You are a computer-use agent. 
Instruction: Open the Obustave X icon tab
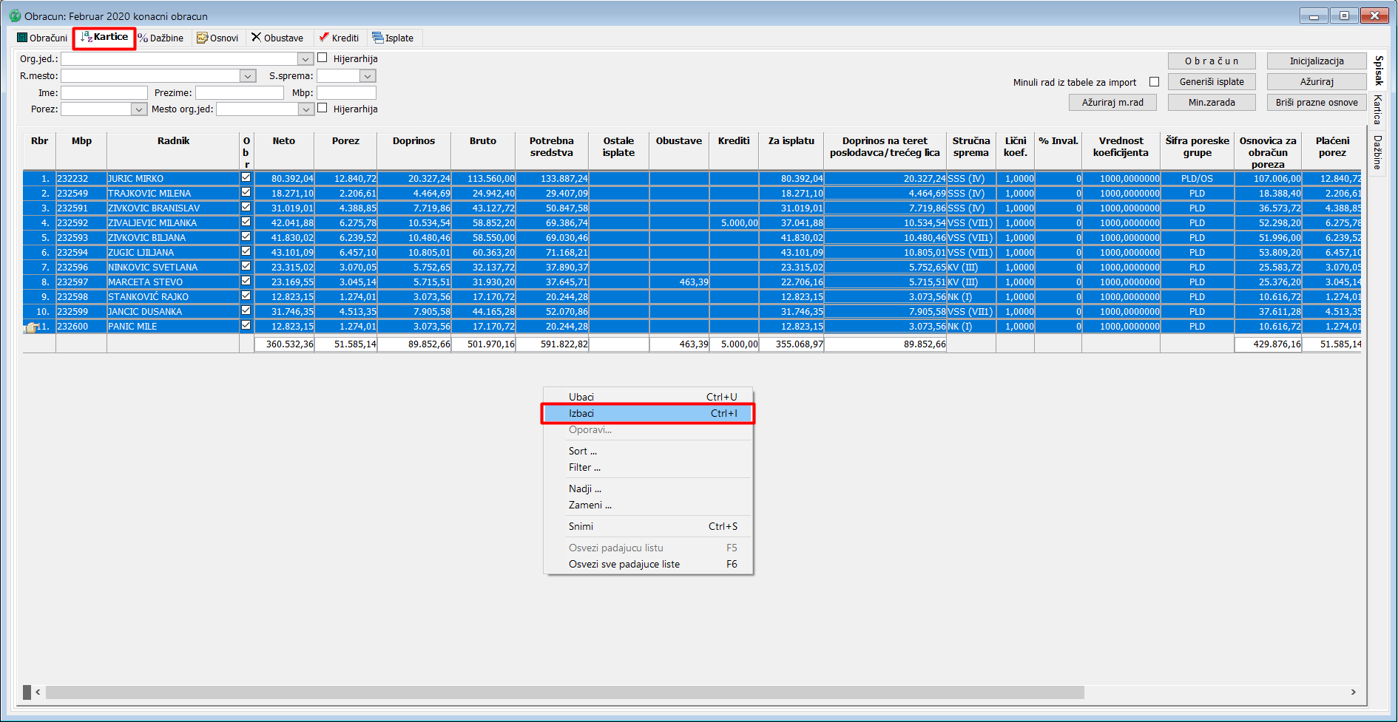257,38
